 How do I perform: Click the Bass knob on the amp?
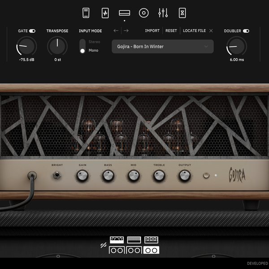tap(108, 176)
